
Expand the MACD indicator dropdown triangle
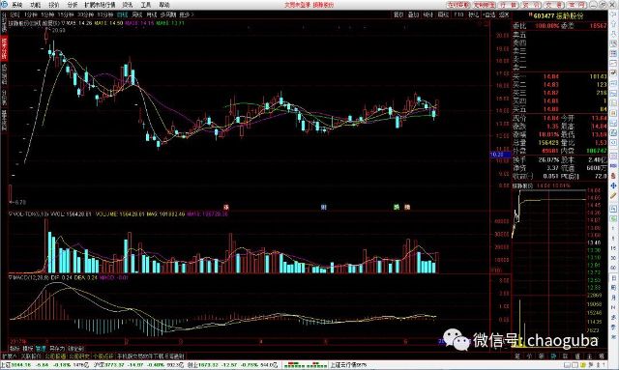coord(11,278)
